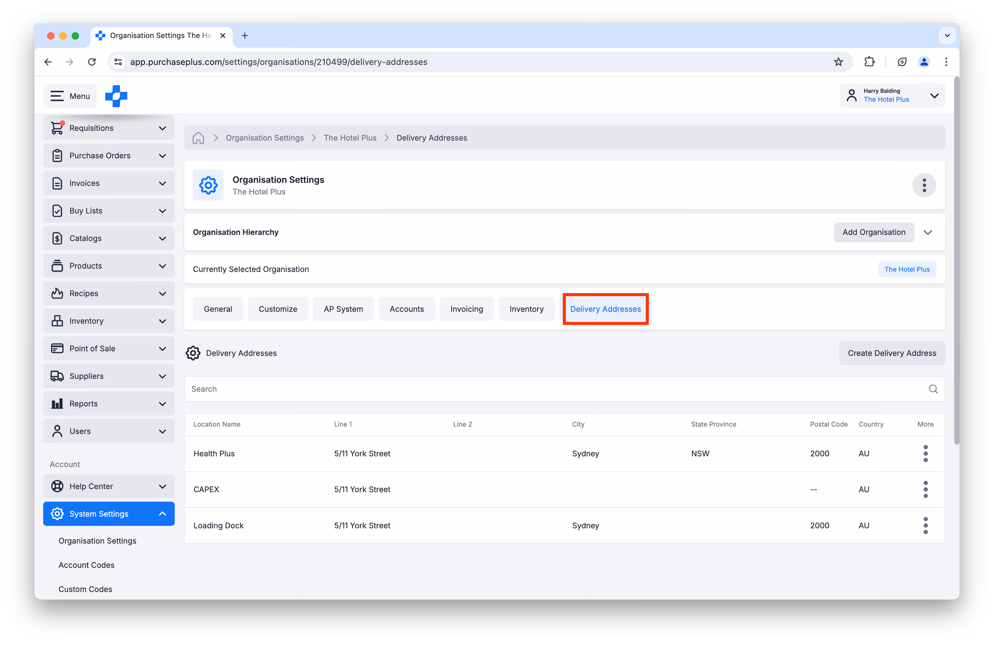Click the Recipes flame icon

pos(57,293)
